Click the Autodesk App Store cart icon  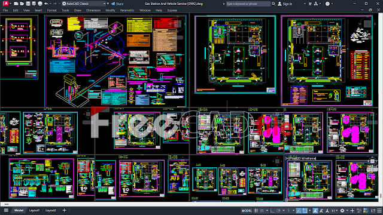(x=310, y=4)
